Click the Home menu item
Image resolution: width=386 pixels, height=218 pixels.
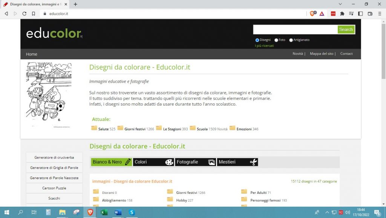[x=31, y=54]
